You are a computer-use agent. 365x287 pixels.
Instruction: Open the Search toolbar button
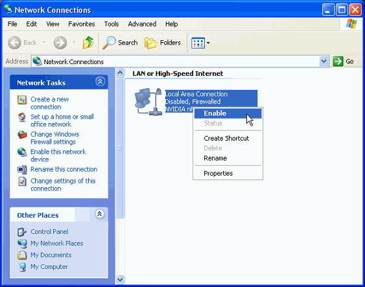click(x=120, y=43)
